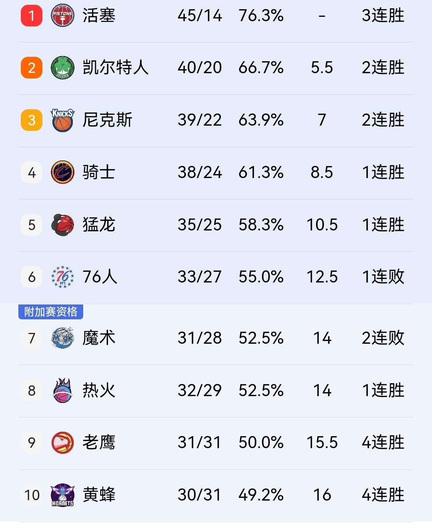Click the Raptors team logo
This screenshot has width=432, height=525.
coord(62,224)
